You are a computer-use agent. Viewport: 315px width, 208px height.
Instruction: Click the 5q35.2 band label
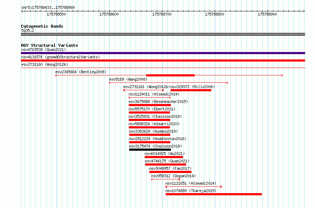(28, 30)
